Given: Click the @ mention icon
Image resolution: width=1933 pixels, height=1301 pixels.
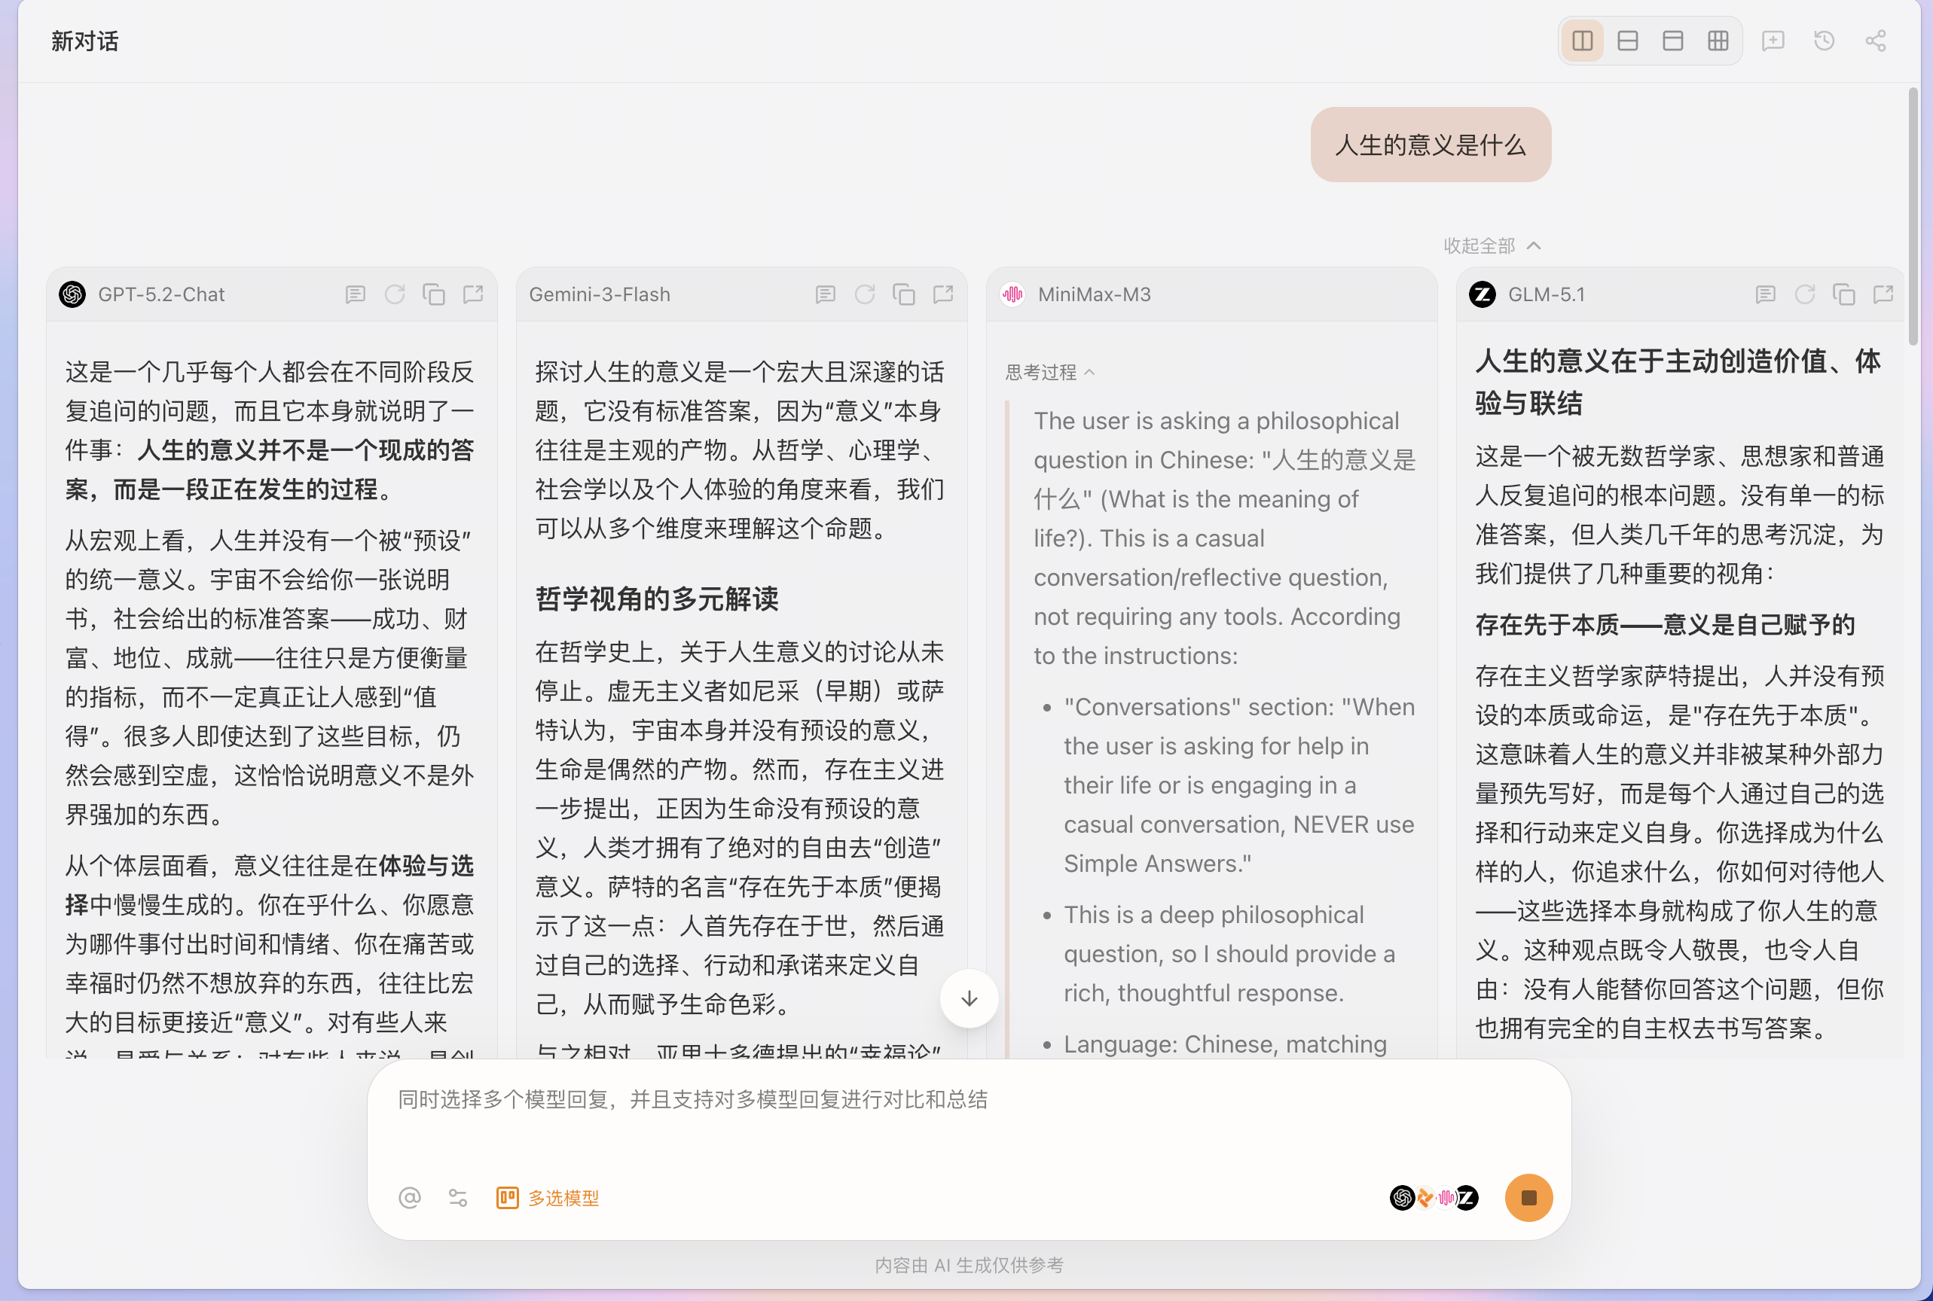Looking at the screenshot, I should [x=409, y=1197].
